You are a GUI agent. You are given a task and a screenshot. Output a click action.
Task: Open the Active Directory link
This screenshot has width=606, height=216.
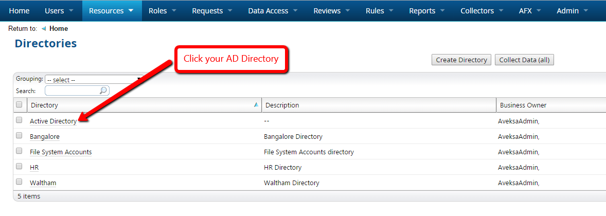click(53, 121)
